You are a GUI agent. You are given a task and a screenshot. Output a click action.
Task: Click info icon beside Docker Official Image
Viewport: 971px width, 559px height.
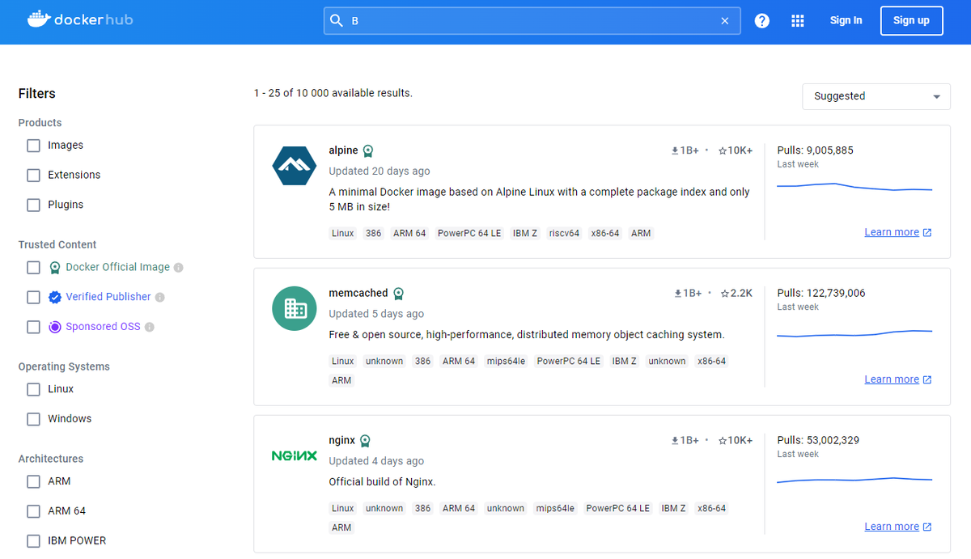178,268
